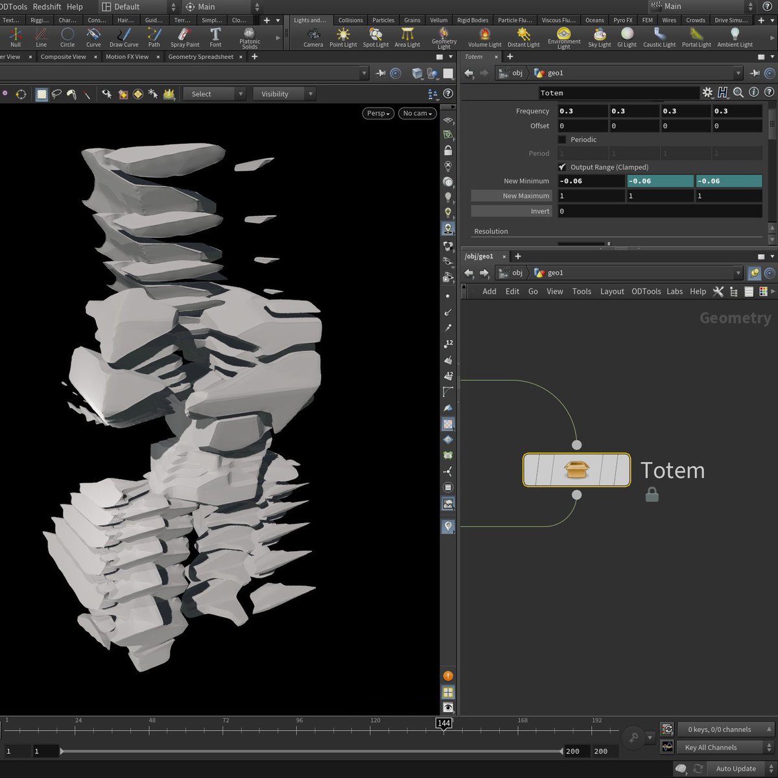Screen dimensions: 778x778
Task: Click the Layout menu in network editor
Action: point(611,292)
